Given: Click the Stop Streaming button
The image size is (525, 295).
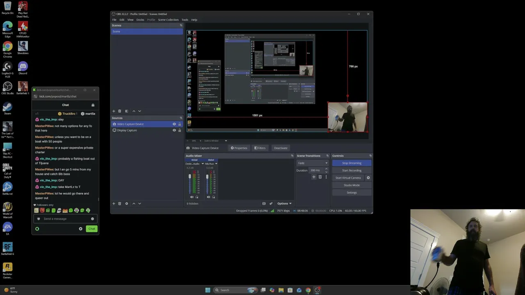Looking at the screenshot, I should (x=352, y=163).
